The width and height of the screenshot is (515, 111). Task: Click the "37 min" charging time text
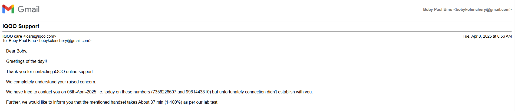tap(157, 102)
